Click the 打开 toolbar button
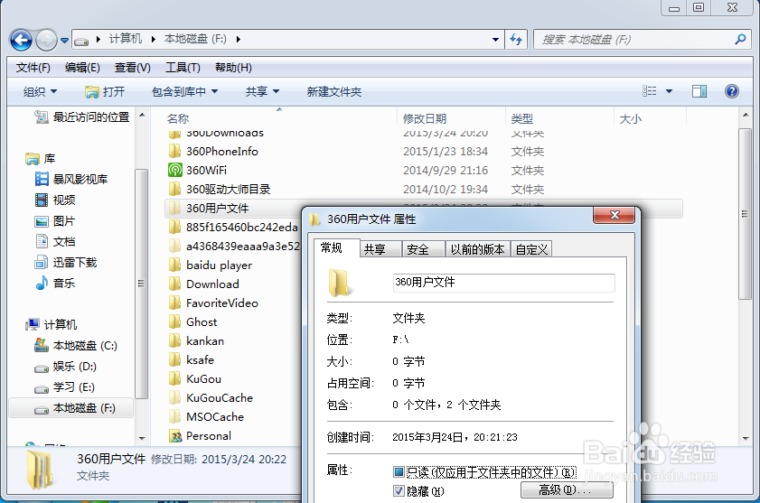 105,91
